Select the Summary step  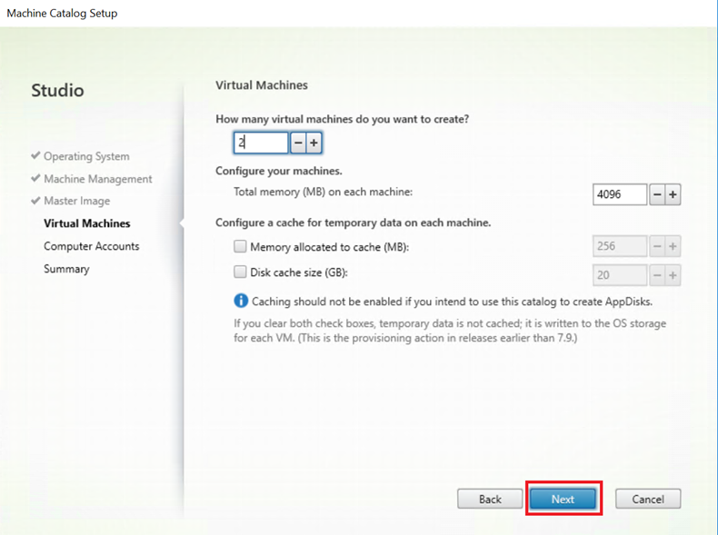click(x=66, y=269)
